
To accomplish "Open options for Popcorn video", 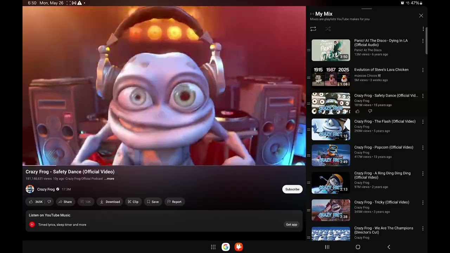I will [x=423, y=148].
